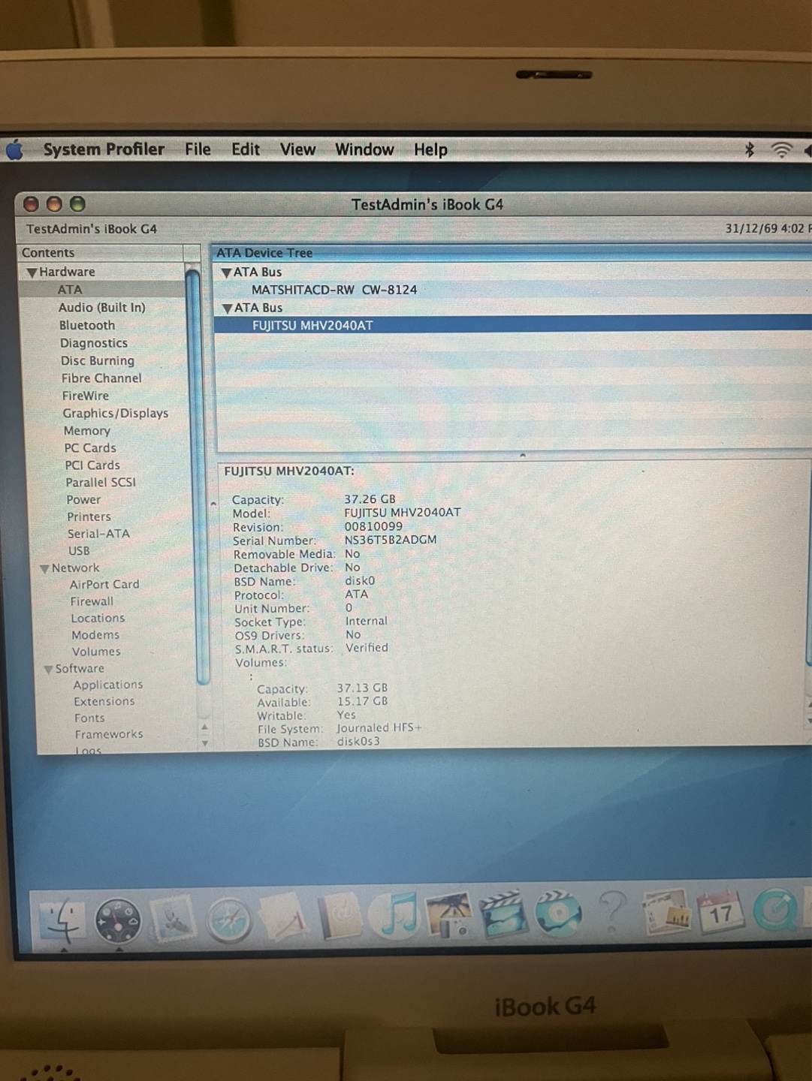Screen dimensions: 812x1081
Task: Open iPhoto from the Dock
Action: pyautogui.click(x=451, y=914)
